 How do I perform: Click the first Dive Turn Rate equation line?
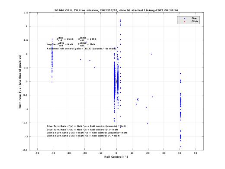coord(86,126)
